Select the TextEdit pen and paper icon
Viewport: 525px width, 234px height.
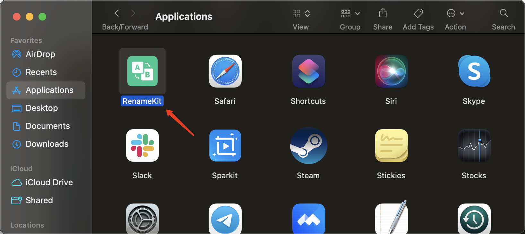[391, 218]
